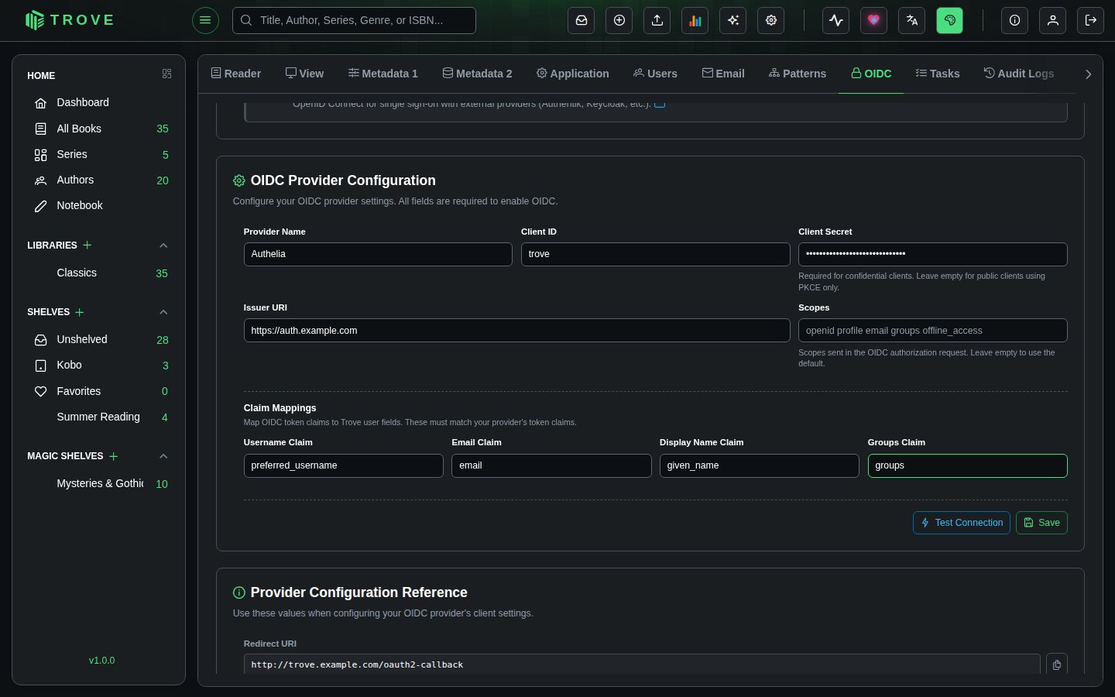Image resolution: width=1115 pixels, height=697 pixels.
Task: Open Notebook in sidebar
Action: 99,205
